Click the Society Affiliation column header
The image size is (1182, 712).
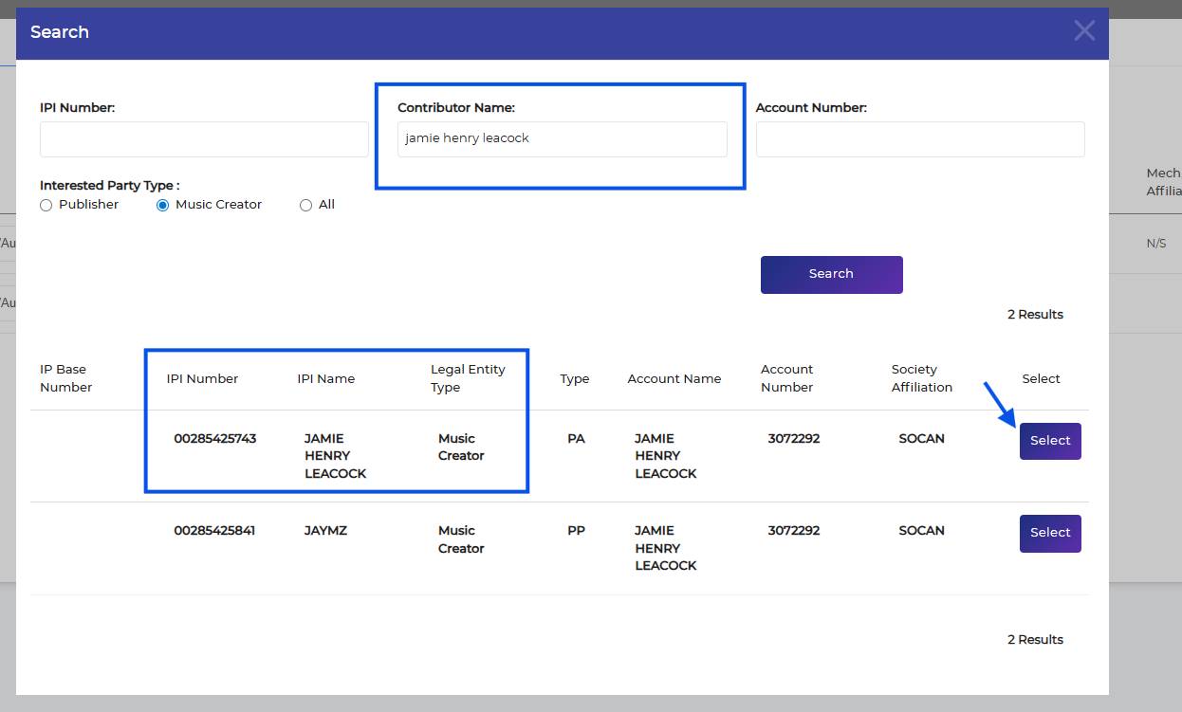pyautogui.click(x=921, y=378)
